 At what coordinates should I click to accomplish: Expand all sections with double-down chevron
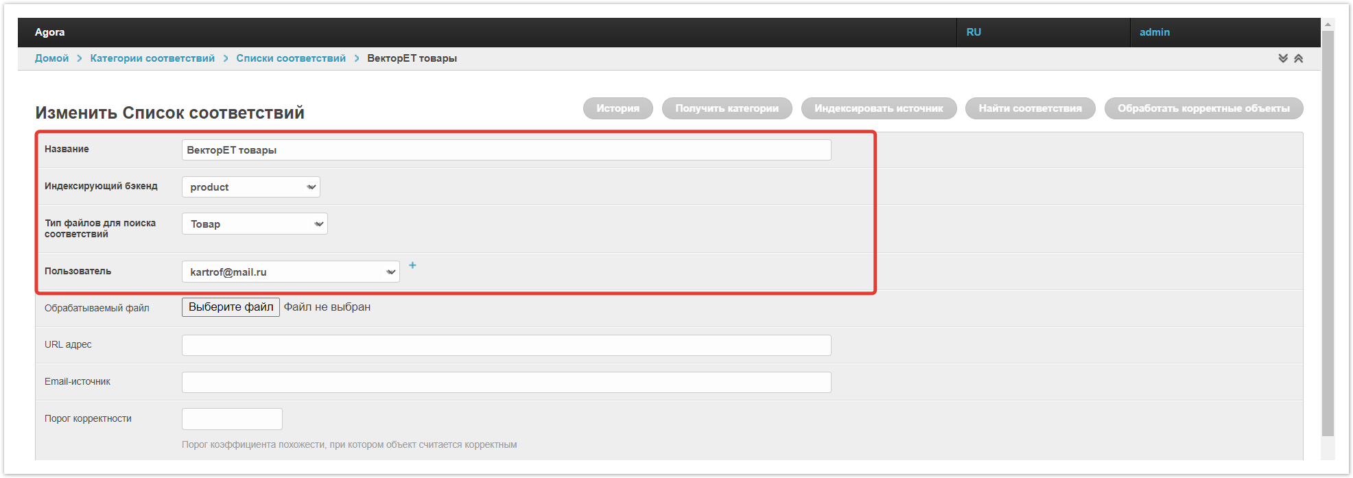point(1282,58)
